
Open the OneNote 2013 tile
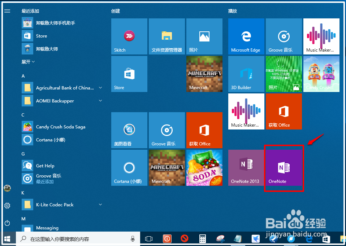246,167
